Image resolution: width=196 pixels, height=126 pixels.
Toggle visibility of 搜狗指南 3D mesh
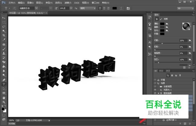[x=155, y=93]
